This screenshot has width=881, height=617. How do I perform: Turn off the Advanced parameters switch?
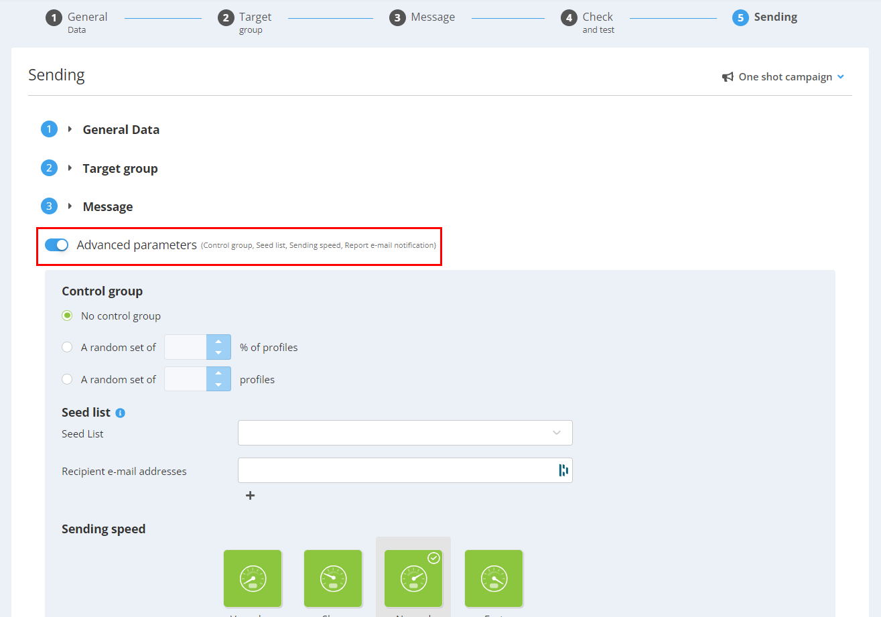click(x=56, y=245)
